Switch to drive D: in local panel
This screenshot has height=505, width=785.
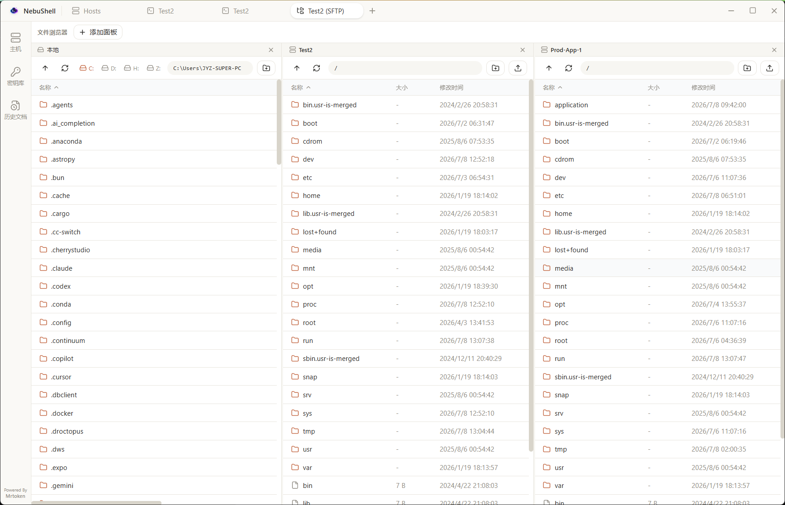click(x=109, y=68)
